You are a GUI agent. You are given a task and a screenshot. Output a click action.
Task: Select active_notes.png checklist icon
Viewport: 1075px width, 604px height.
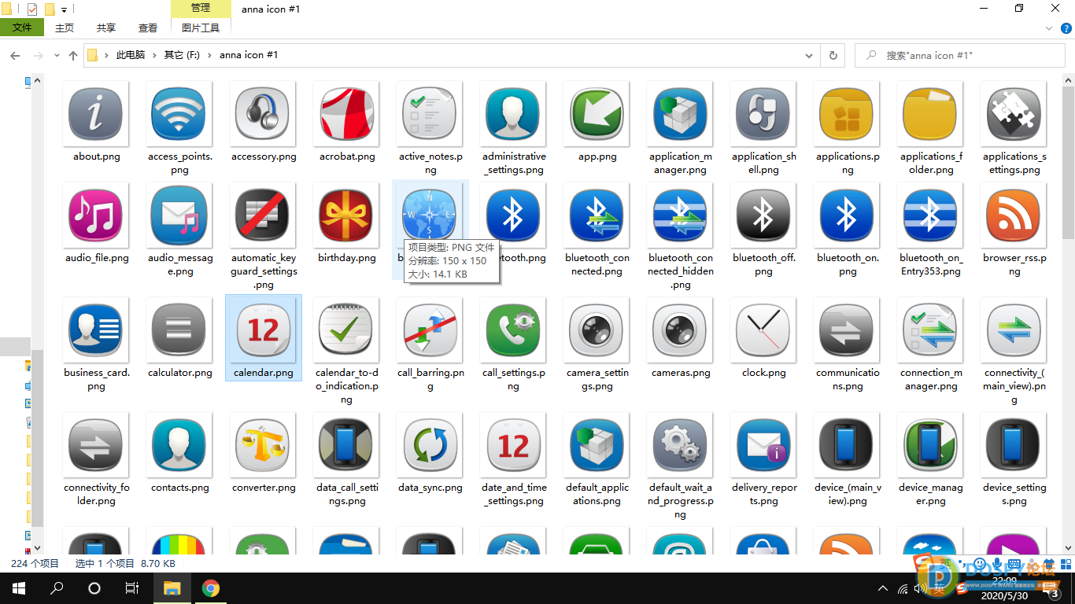pos(430,114)
